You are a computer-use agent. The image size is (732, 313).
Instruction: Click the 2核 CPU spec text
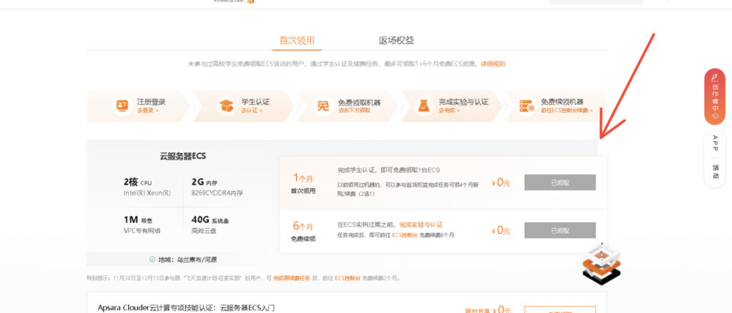[138, 182]
